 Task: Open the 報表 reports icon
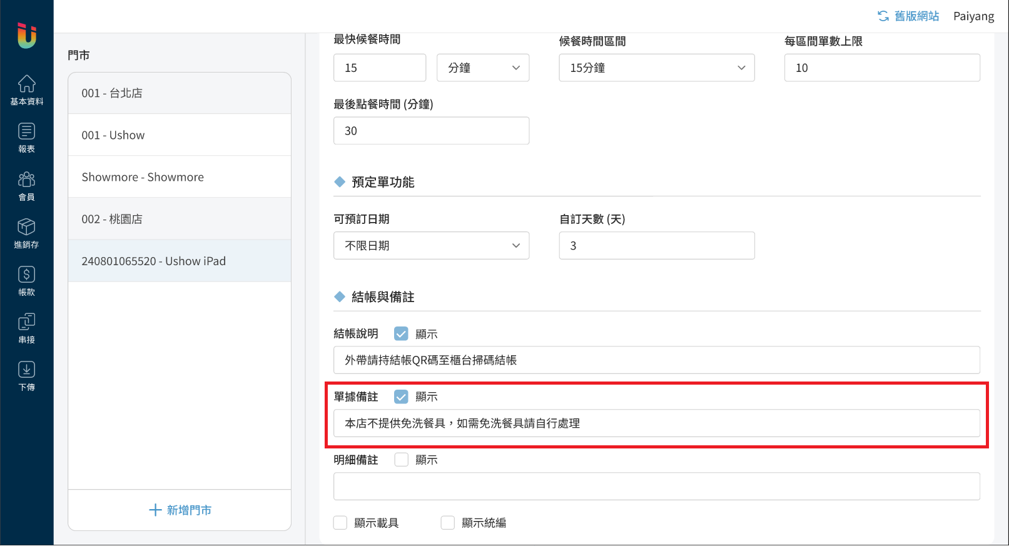pos(26,131)
